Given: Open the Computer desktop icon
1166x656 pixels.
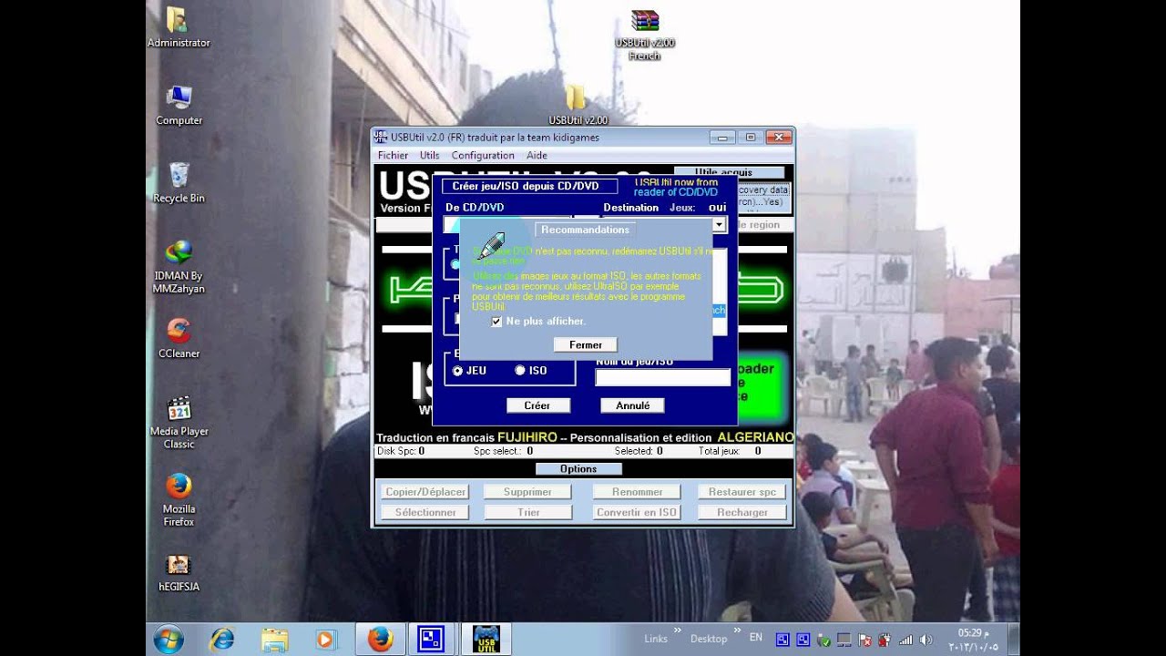Looking at the screenshot, I should click(x=179, y=105).
